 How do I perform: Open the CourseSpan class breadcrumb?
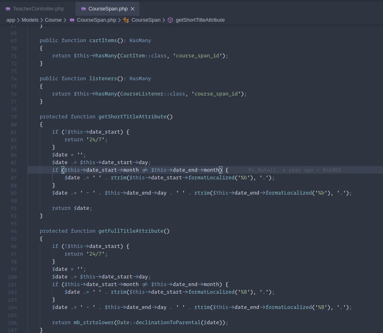(146, 20)
